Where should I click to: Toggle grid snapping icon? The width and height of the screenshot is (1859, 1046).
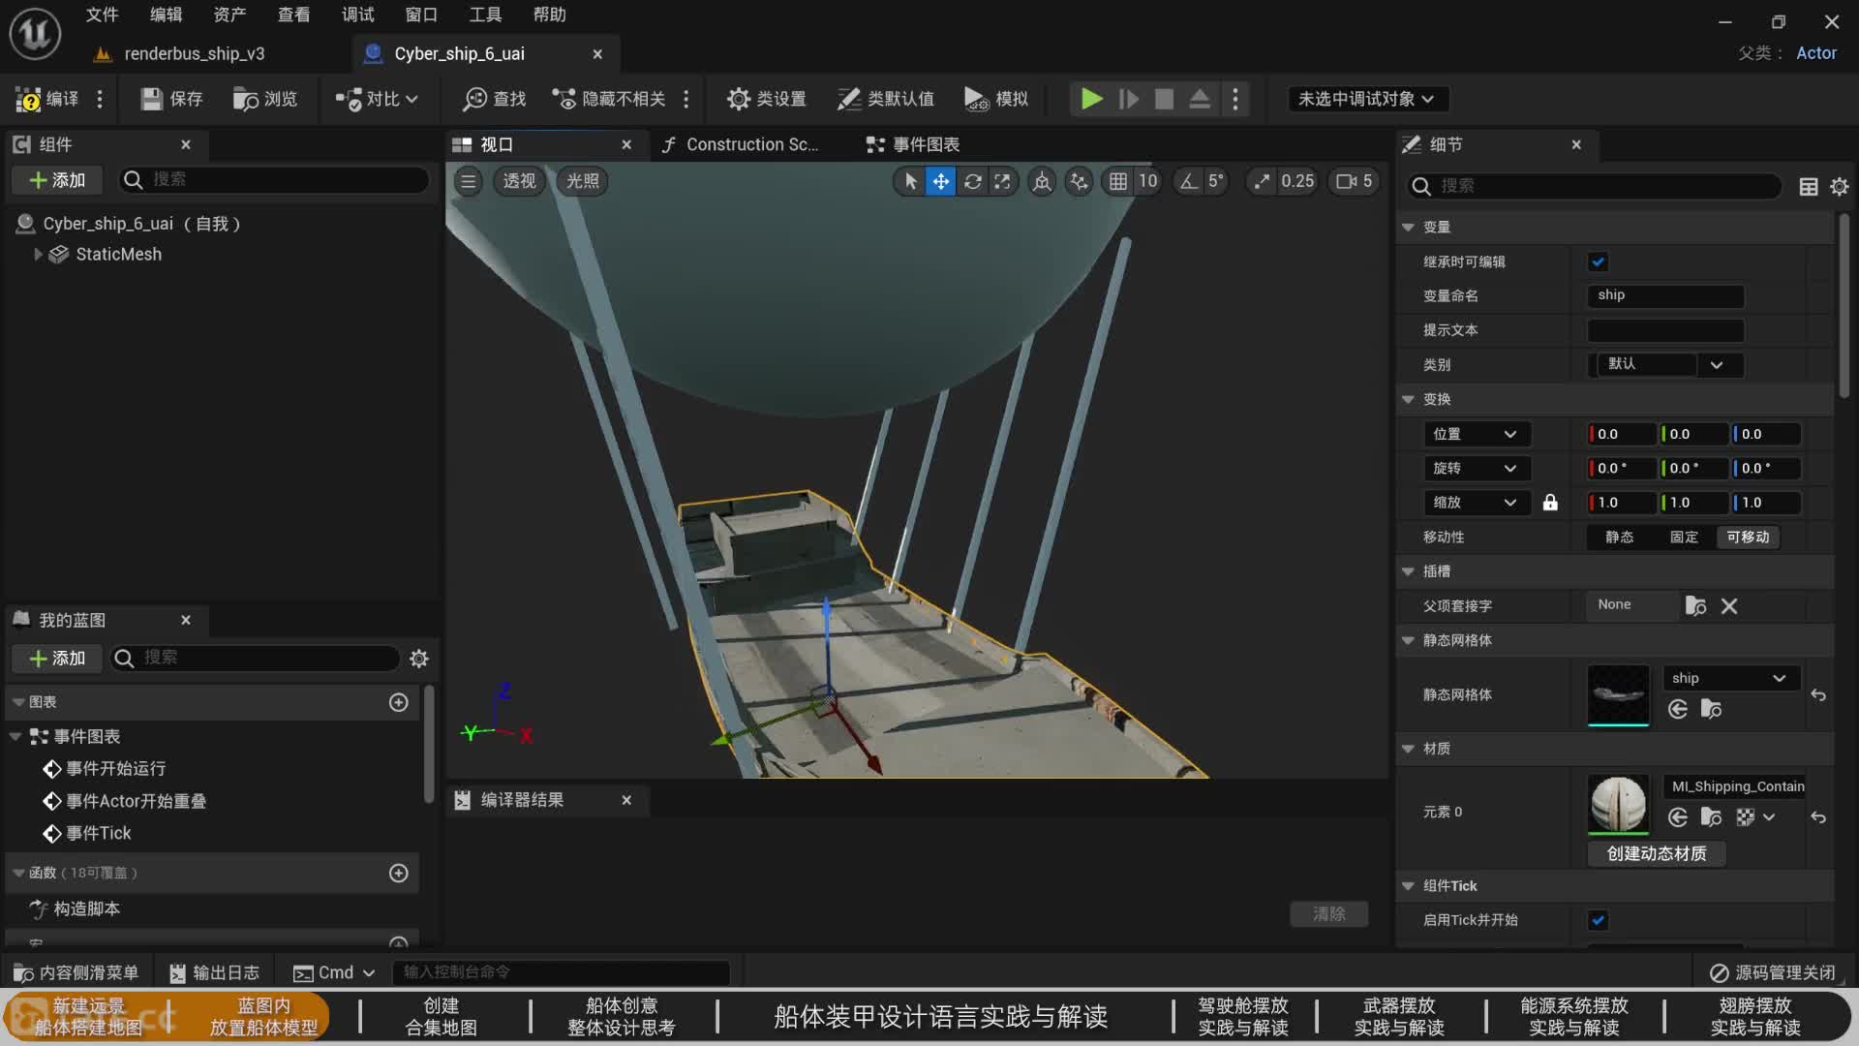[1117, 181]
